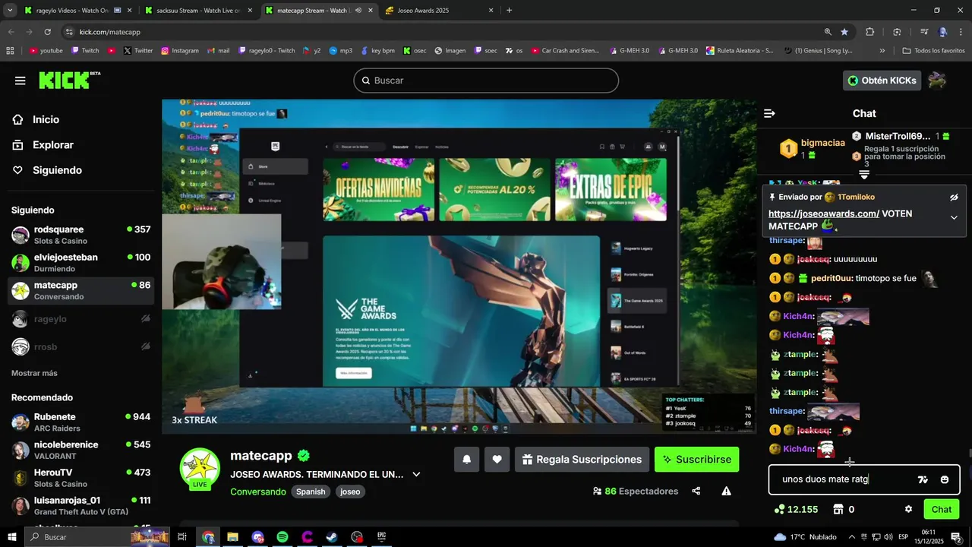Open rodsquaree channel in sidebar
The image size is (972, 547).
tap(80, 235)
